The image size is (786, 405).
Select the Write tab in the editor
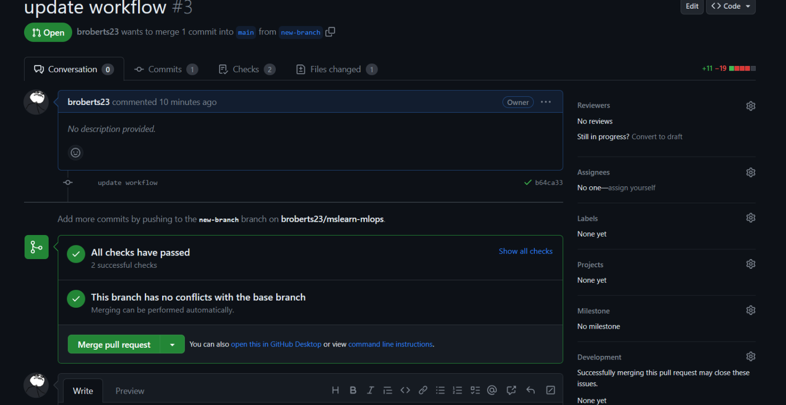83,391
